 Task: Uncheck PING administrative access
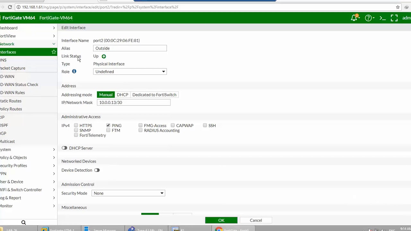pos(108,125)
